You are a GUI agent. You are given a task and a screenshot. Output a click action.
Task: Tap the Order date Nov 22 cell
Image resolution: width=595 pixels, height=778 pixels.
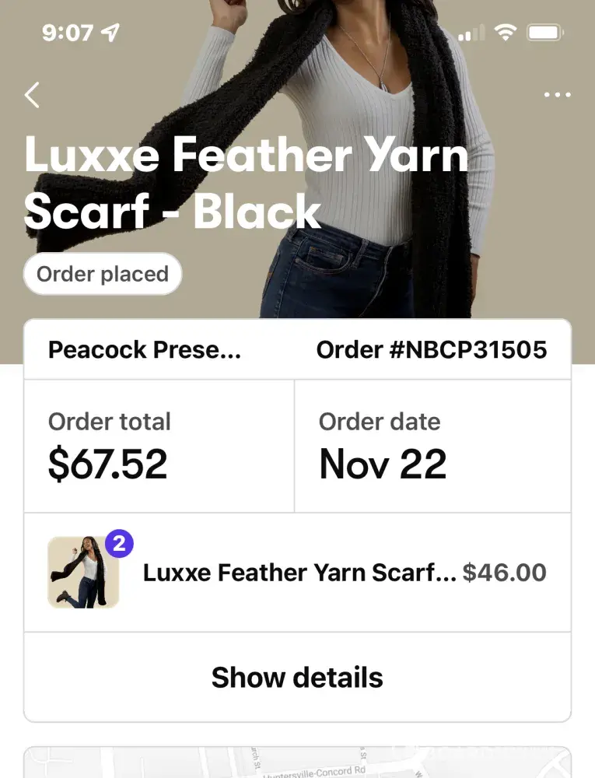point(432,446)
